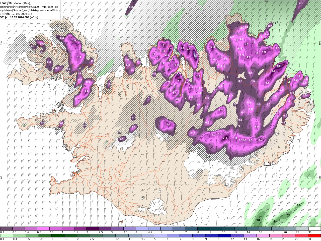Select the darkest green 1 swatch in the rain scale
Viewport: 321px width, 241px height.
pos(58,235)
